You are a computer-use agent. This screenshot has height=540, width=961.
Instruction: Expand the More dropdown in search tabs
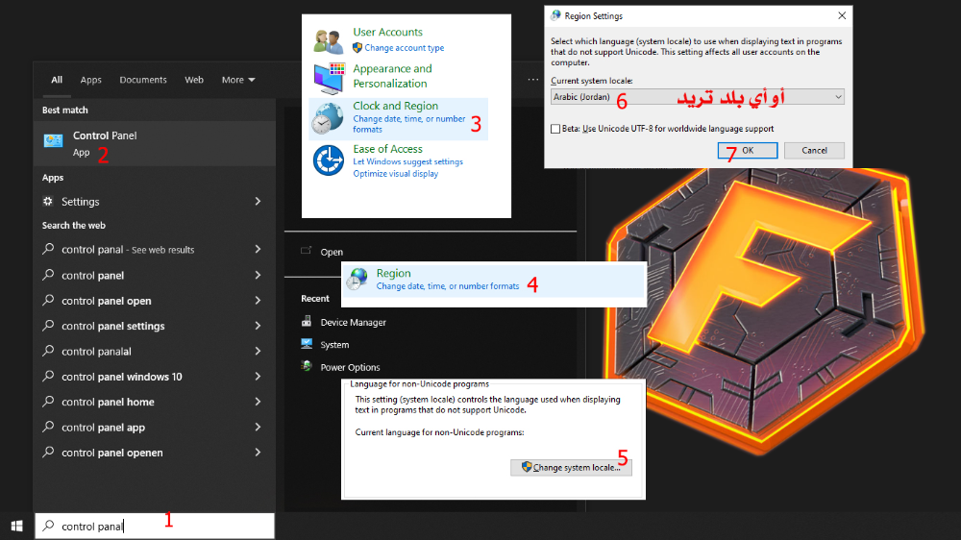click(x=238, y=80)
